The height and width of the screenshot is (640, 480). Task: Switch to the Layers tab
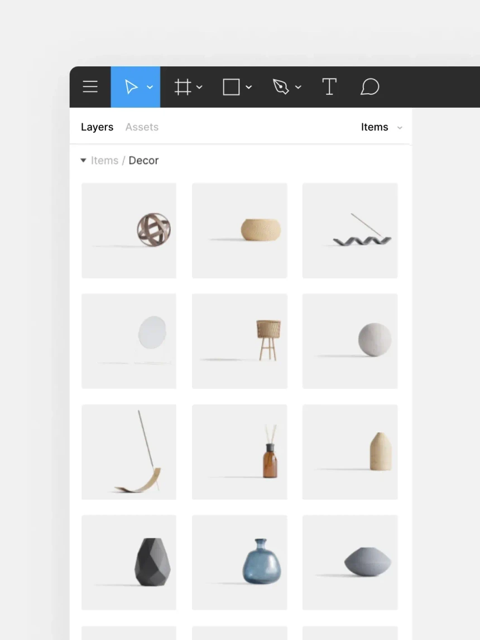pyautogui.click(x=97, y=127)
